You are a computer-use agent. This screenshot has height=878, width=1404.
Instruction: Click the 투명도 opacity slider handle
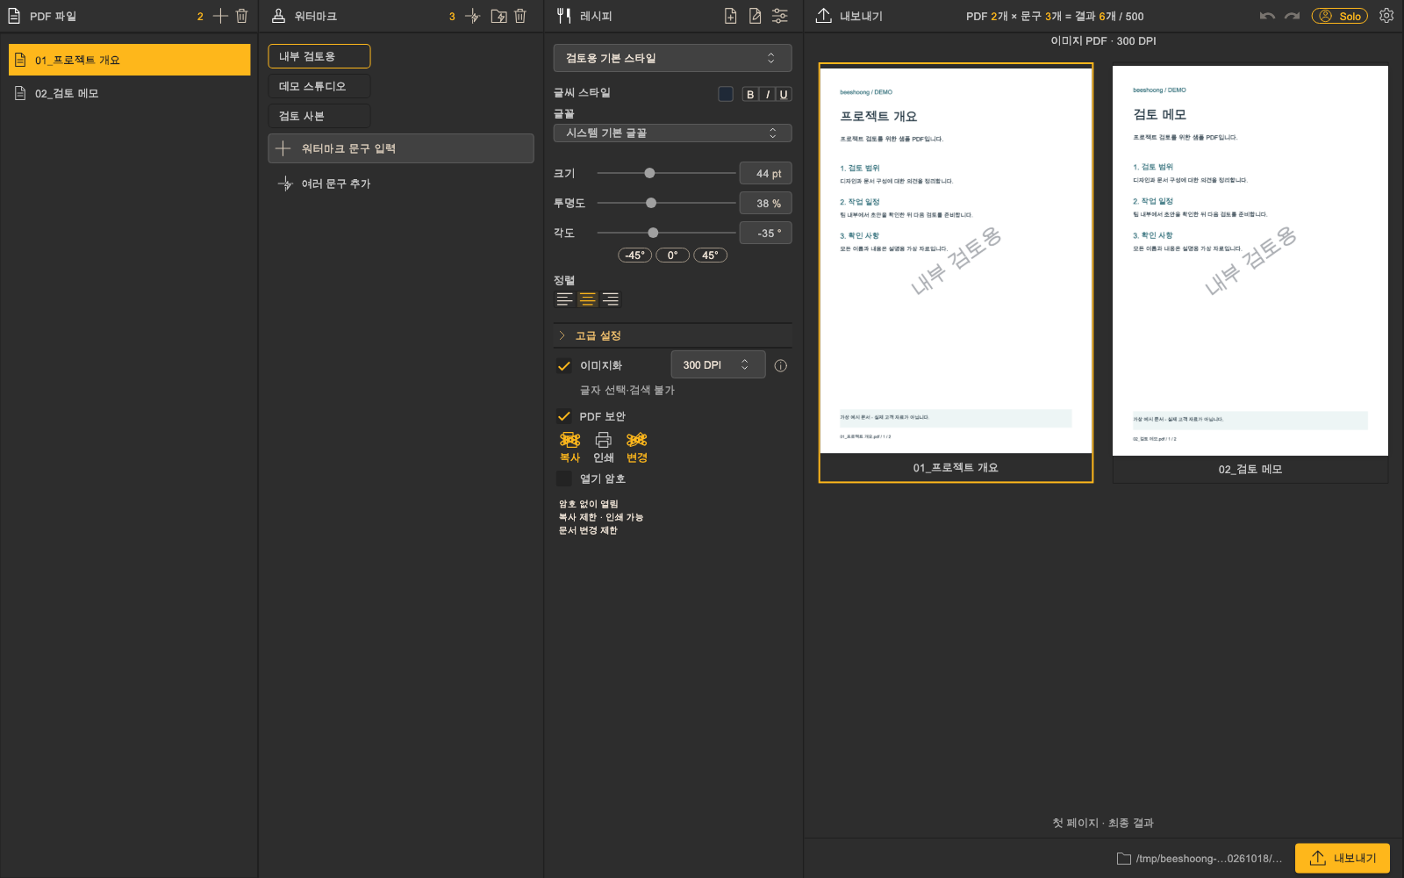coord(651,203)
